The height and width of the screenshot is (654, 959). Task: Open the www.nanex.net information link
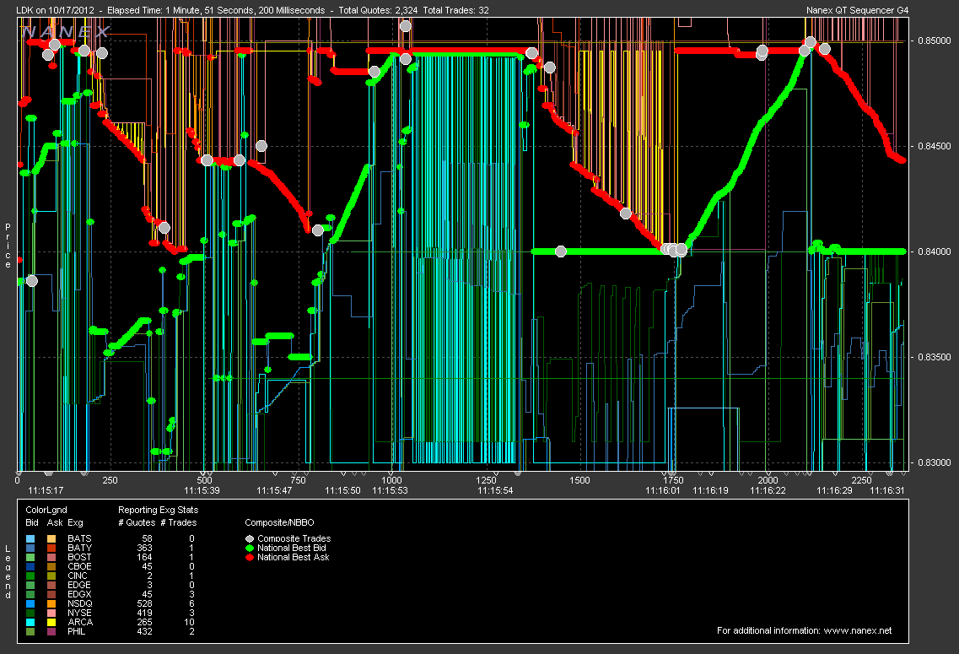click(858, 630)
